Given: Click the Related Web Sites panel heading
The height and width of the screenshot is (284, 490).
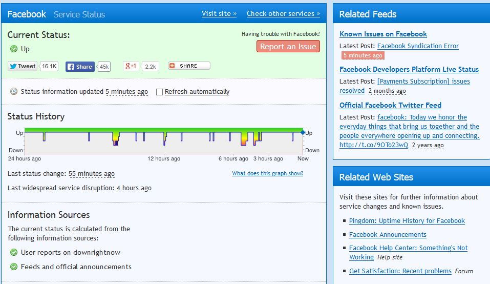Looking at the screenshot, I should coord(376,177).
